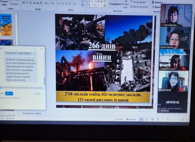Open Розділ dropdown

[15, 4]
